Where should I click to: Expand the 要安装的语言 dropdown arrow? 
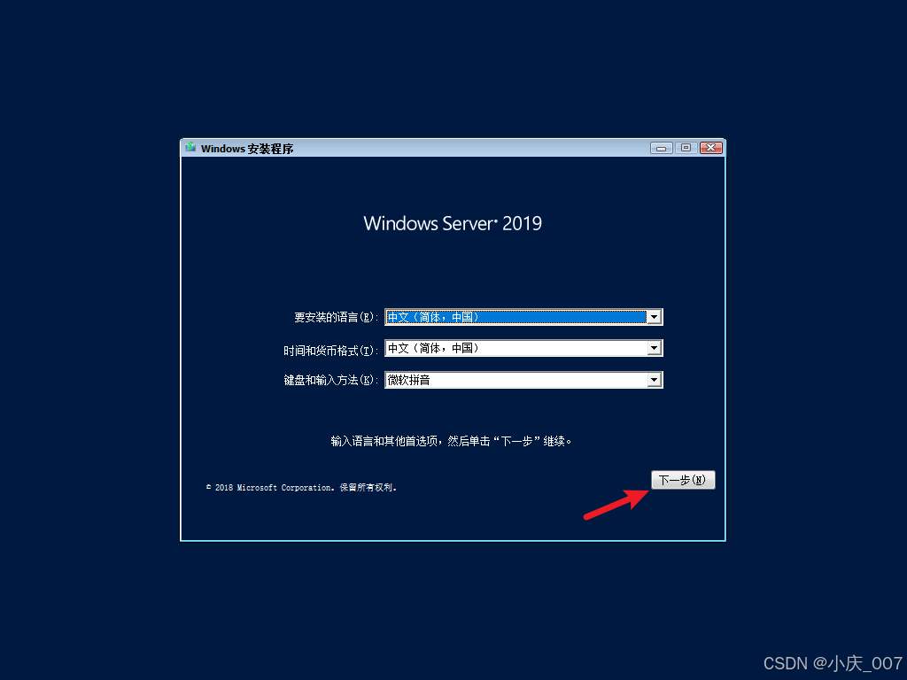(655, 317)
